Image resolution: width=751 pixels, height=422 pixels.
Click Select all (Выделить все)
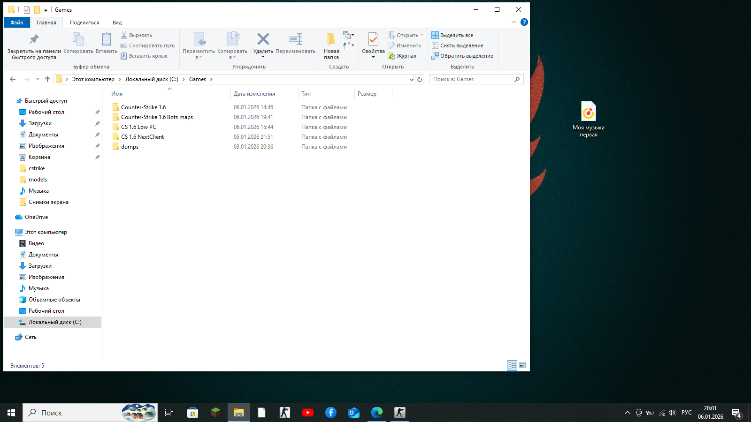(x=452, y=35)
